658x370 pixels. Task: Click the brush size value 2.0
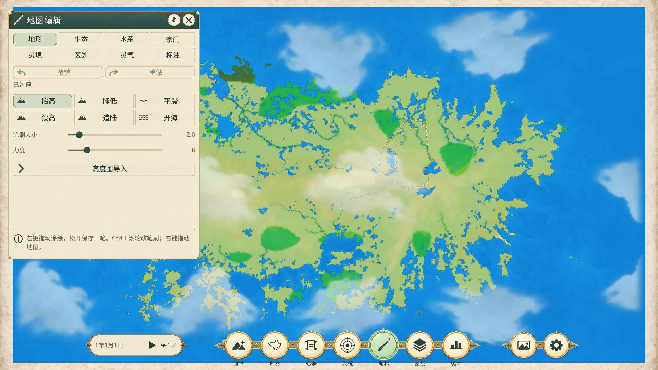(191, 135)
